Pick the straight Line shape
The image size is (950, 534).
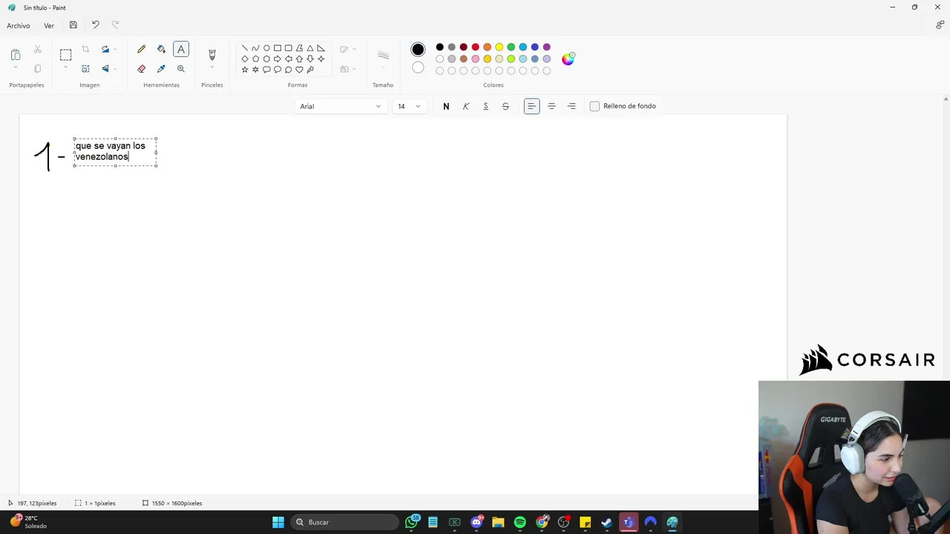tap(245, 48)
